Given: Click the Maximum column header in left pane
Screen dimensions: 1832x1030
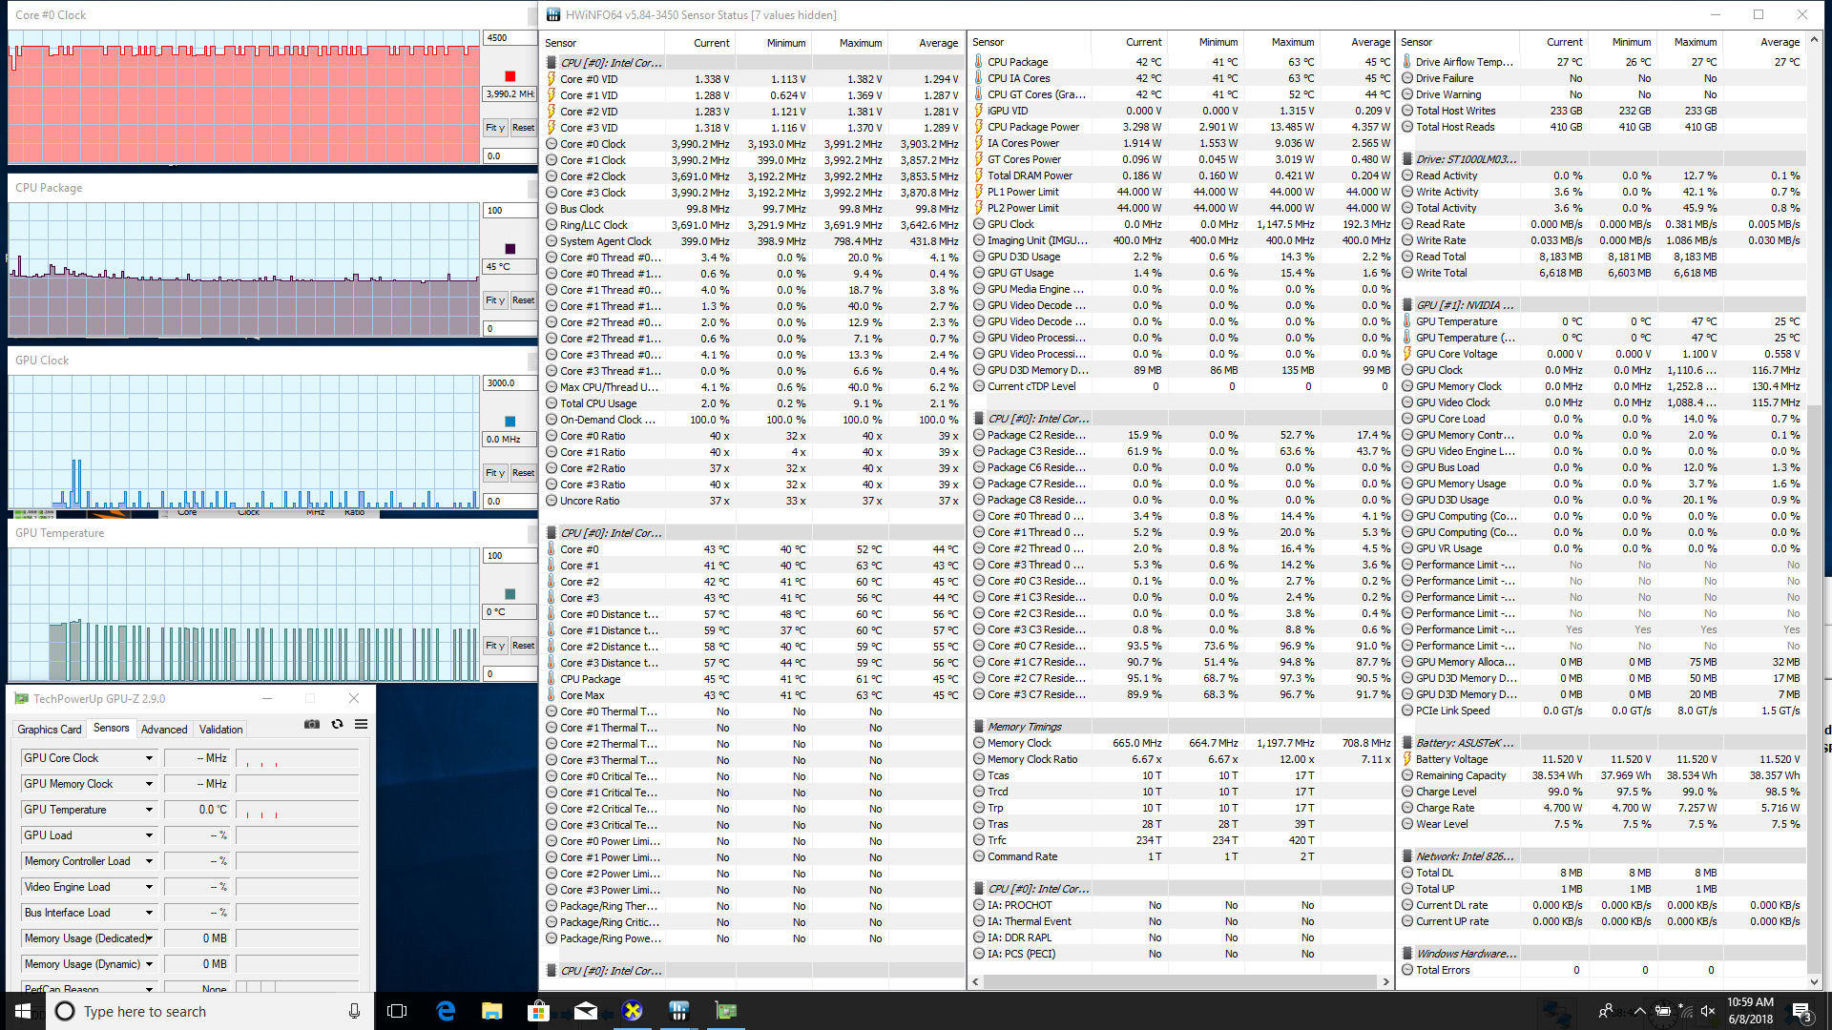Looking at the screenshot, I should click(848, 43).
